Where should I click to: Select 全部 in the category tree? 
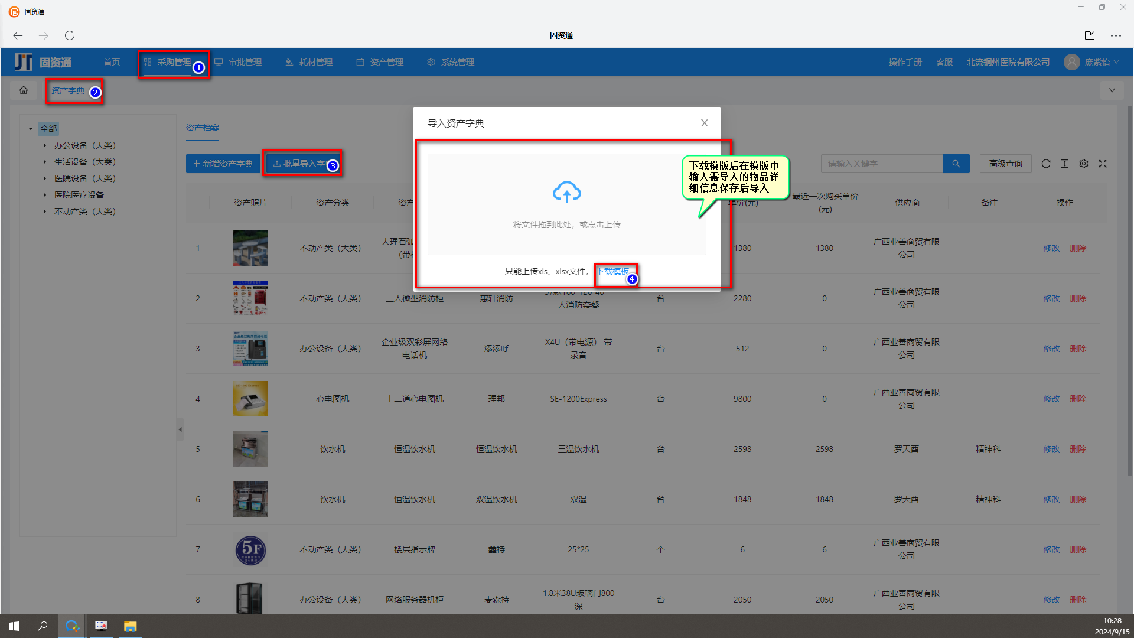[48, 129]
